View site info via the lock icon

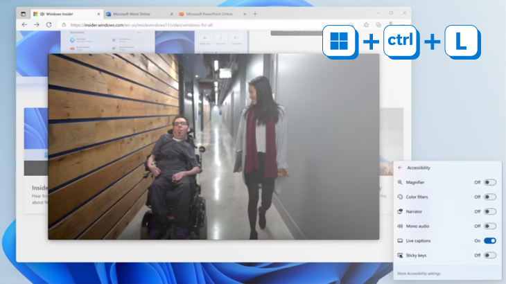64,25
